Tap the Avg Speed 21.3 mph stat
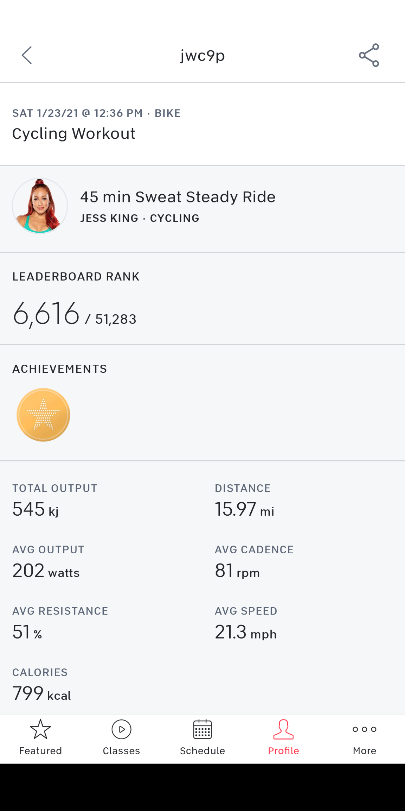This screenshot has height=811, width=405. (246, 632)
